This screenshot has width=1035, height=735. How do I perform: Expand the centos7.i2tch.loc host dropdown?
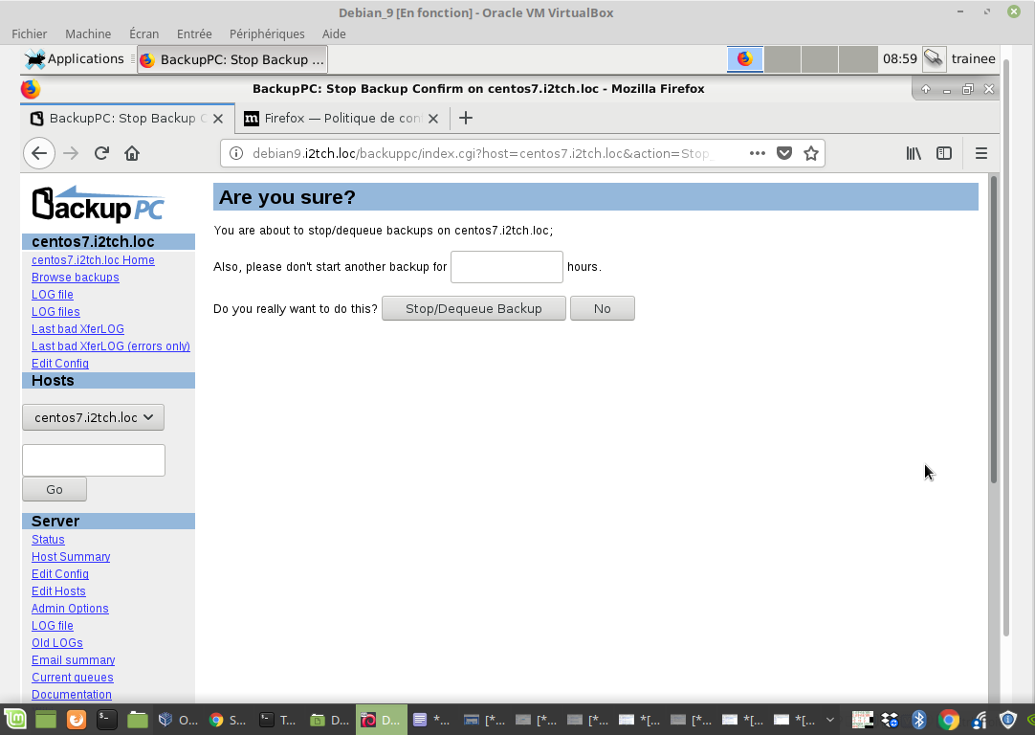[93, 417]
